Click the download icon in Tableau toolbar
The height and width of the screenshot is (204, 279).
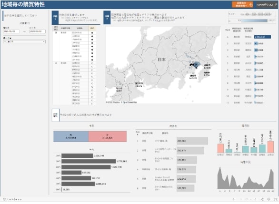(269, 199)
